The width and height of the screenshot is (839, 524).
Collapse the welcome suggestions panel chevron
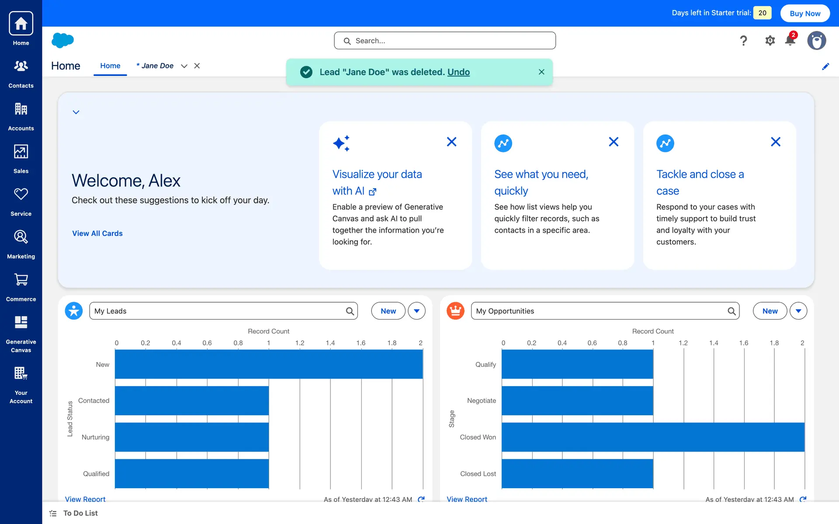click(x=76, y=112)
